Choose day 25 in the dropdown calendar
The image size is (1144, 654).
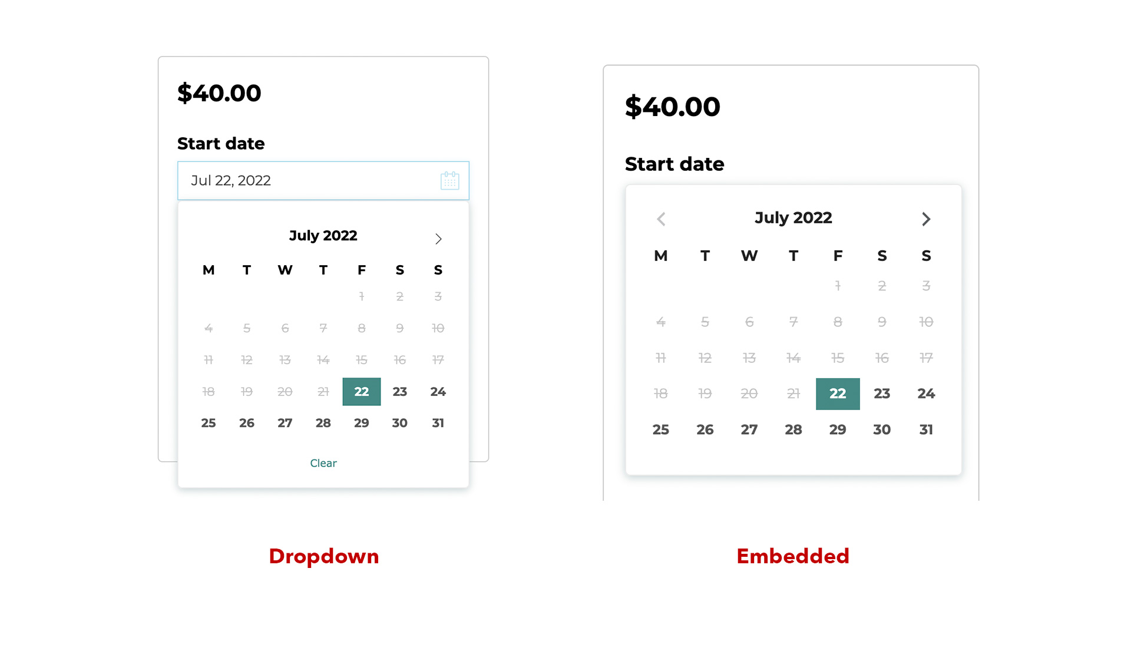(209, 423)
